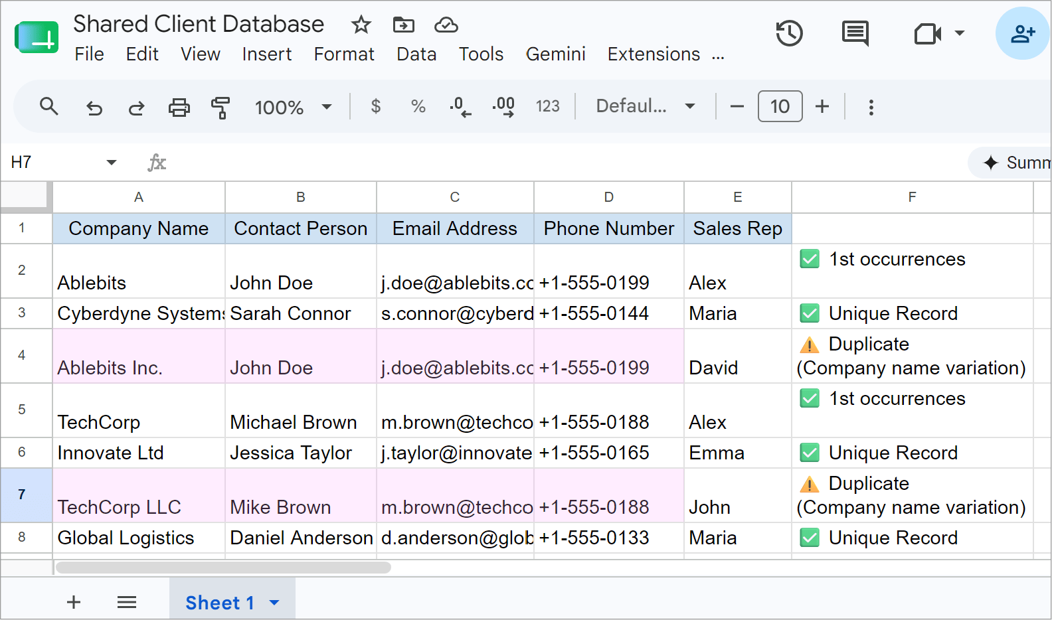
Task: Open more number formats 123
Action: [548, 106]
